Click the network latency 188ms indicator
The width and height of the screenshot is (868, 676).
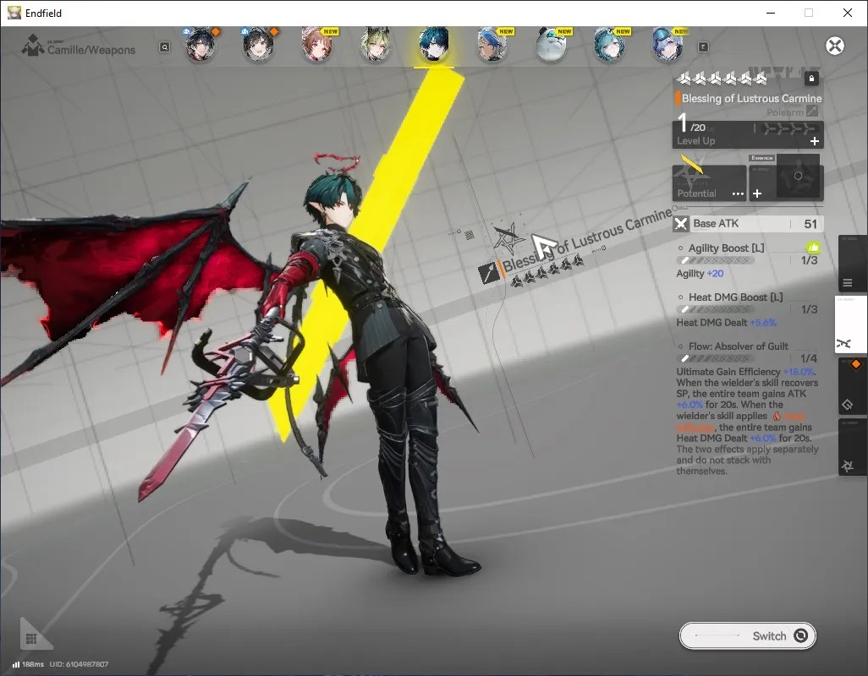(28, 664)
